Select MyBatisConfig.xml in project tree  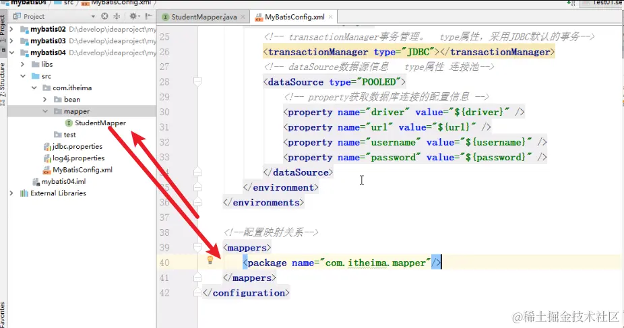coord(82,170)
